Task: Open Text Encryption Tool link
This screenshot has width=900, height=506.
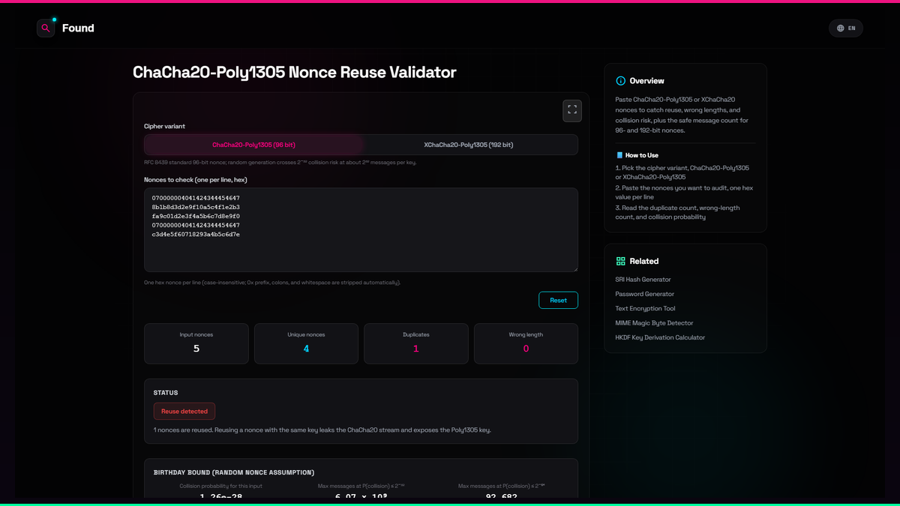Action: [x=645, y=308]
